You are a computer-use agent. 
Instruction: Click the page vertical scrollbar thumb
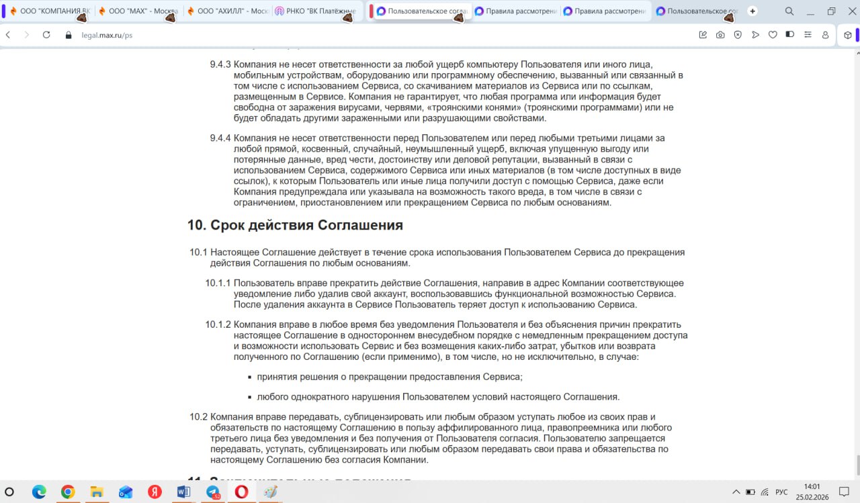coord(857,463)
